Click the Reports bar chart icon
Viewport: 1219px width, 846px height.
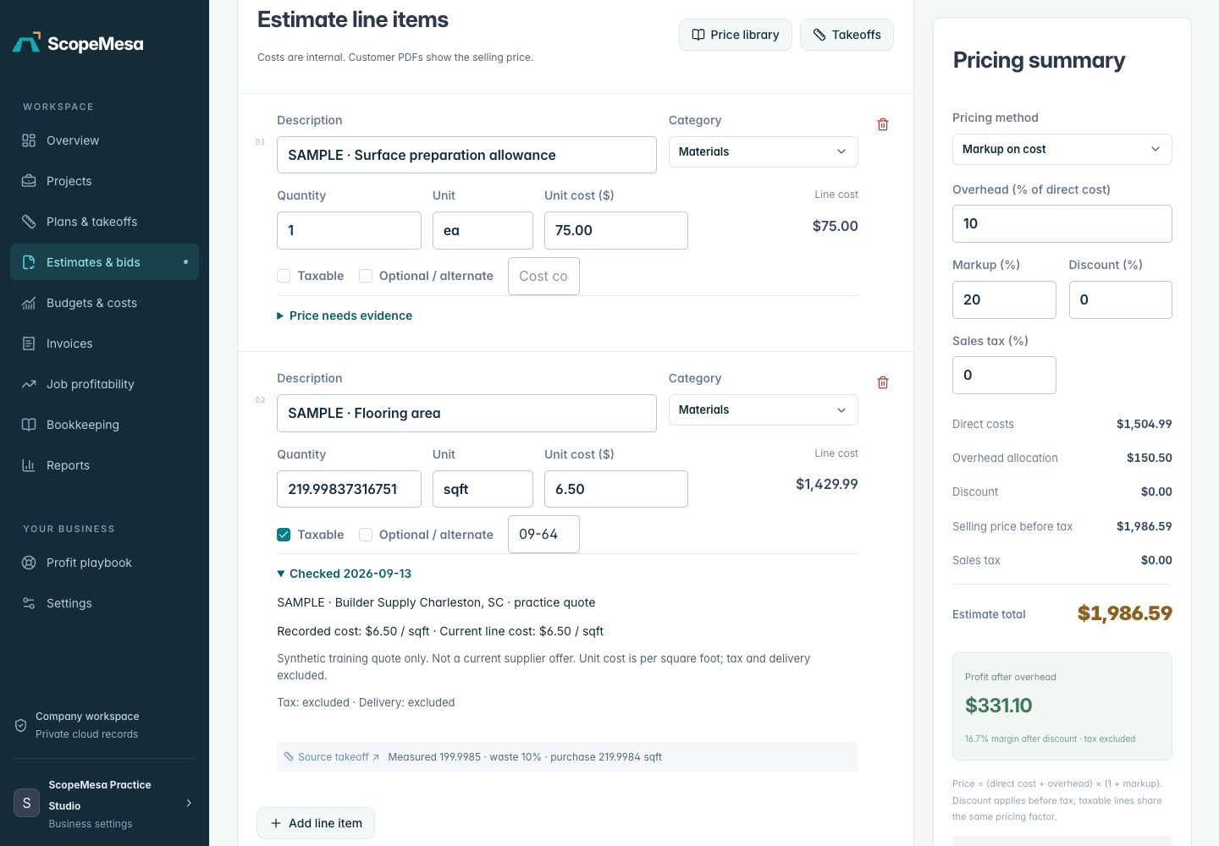tap(29, 465)
